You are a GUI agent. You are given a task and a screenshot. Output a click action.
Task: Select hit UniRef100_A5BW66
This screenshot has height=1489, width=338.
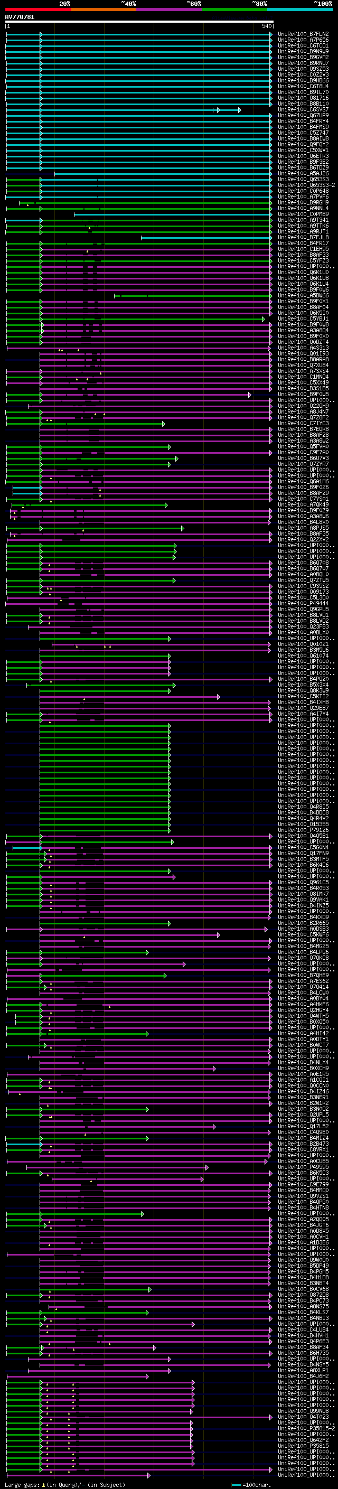click(303, 296)
